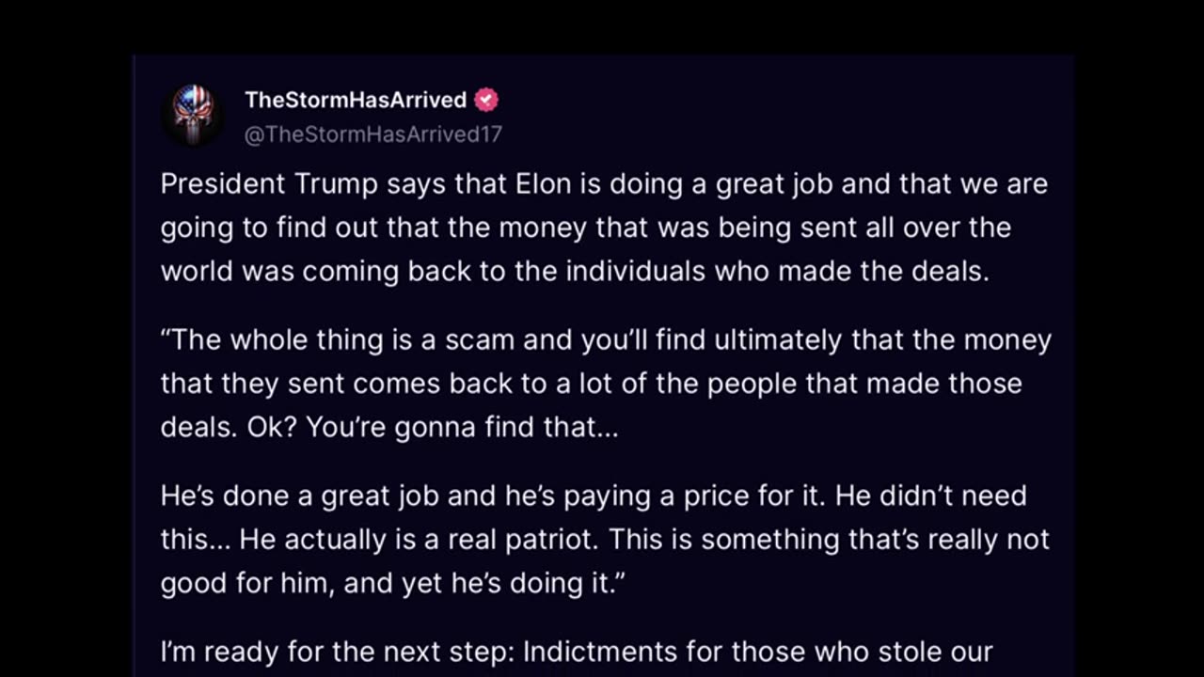Click the phrase "I'm ready for the next step"
This screenshot has height=677, width=1204.
coord(338,651)
